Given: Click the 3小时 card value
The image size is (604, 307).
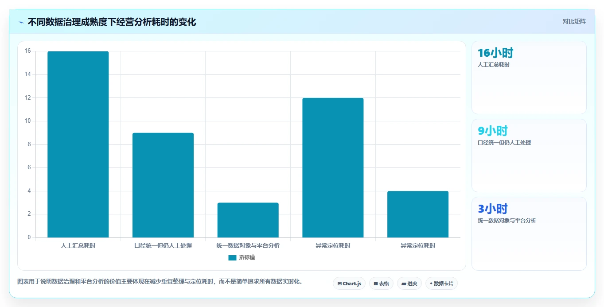Looking at the screenshot, I should 493,209.
